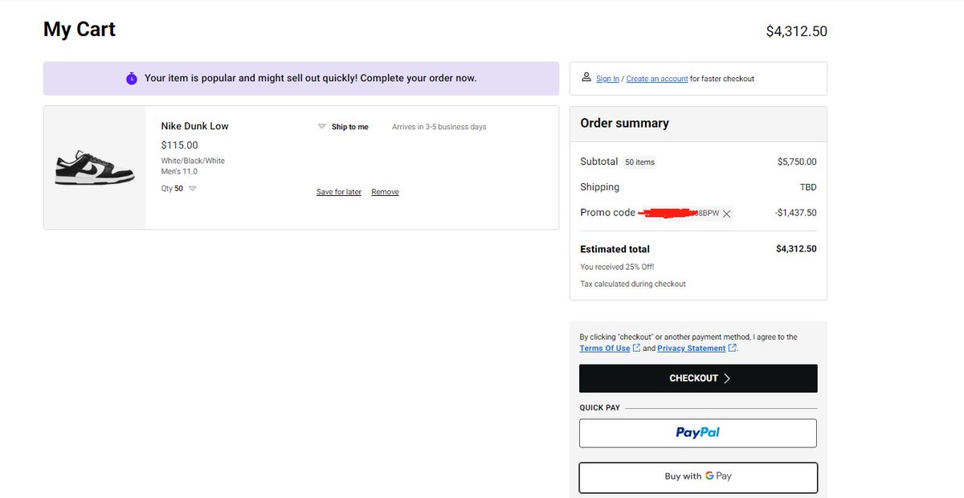Open the Privacy Statement link
Viewport: 964px width, 498px height.
[691, 349]
